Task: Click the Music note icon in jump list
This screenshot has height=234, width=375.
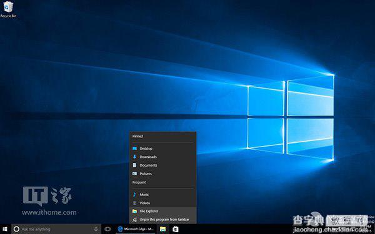Action: 134,194
